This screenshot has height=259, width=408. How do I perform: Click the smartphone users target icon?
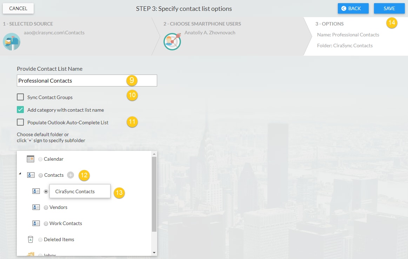[172, 41]
